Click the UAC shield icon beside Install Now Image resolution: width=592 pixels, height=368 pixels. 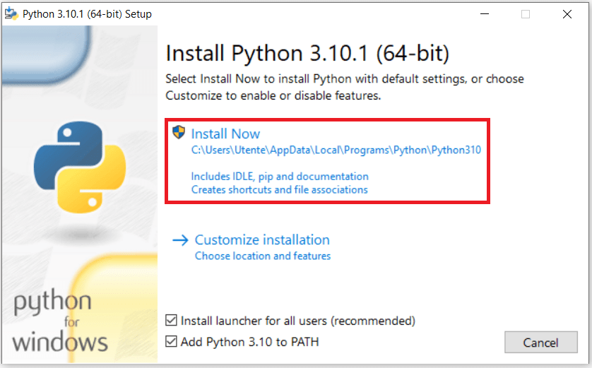coord(179,133)
